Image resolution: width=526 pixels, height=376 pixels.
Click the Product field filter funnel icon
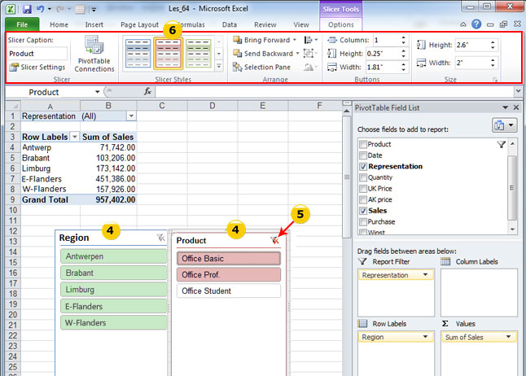click(x=502, y=144)
